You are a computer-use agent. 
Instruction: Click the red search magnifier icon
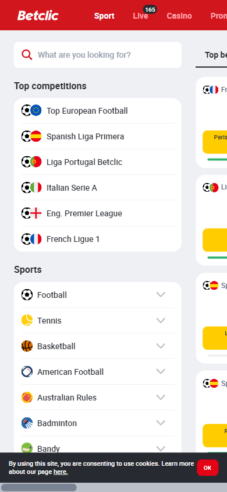(x=27, y=55)
